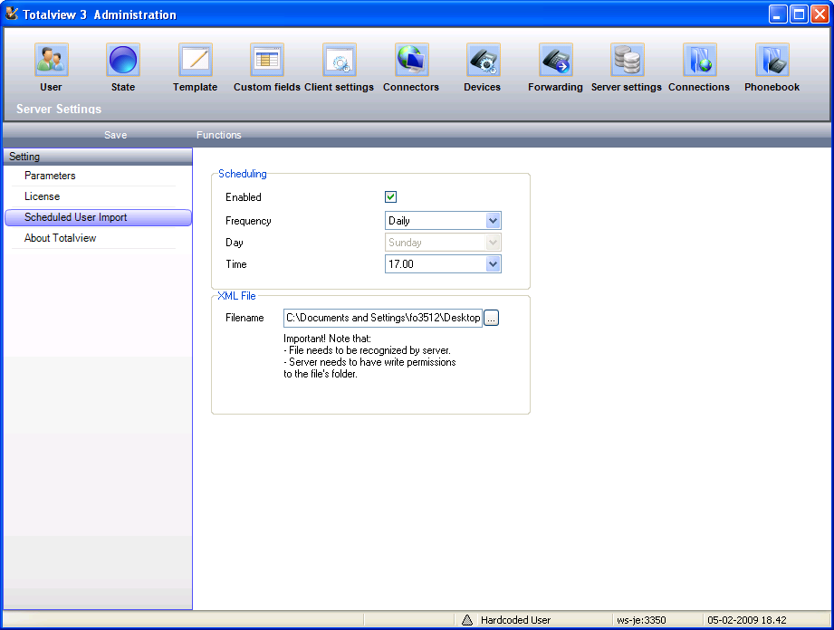Click the XML File group label
Screen dimensions: 834x630
coord(236,296)
